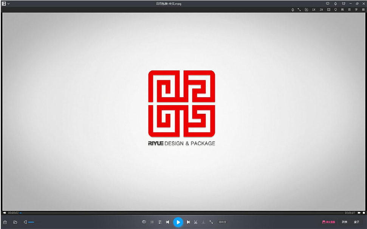This screenshot has height=229, width=367.
Task: Toggle the 弹 danmaku button
Action: point(152,222)
